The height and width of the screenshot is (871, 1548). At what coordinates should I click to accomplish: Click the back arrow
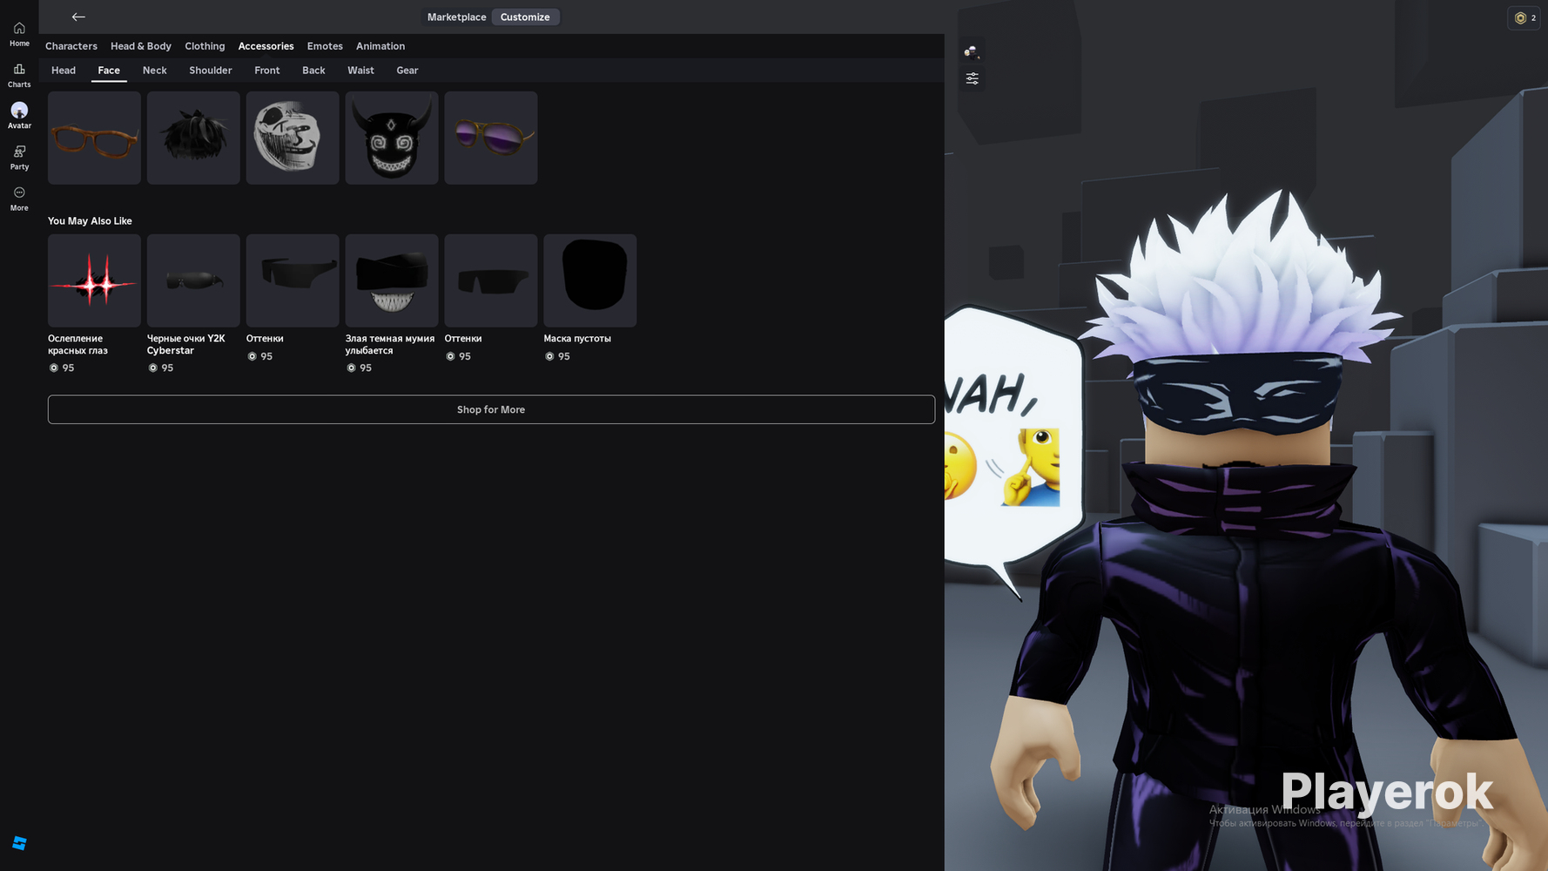coord(78,17)
